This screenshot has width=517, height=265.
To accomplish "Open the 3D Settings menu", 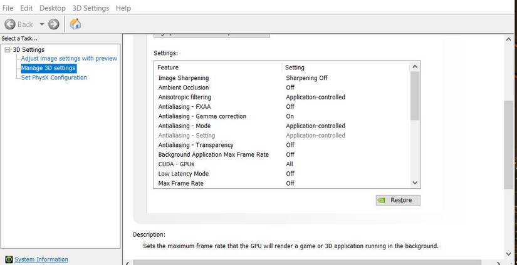I will click(90, 8).
